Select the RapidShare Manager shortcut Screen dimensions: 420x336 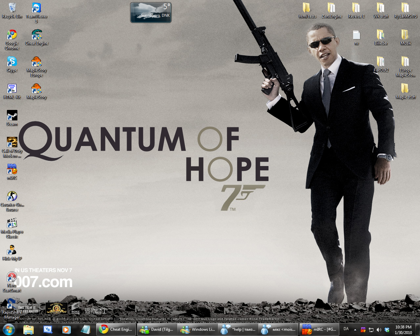(x=12, y=309)
